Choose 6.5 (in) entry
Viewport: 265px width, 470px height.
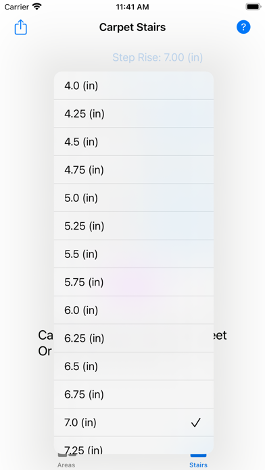point(134,366)
